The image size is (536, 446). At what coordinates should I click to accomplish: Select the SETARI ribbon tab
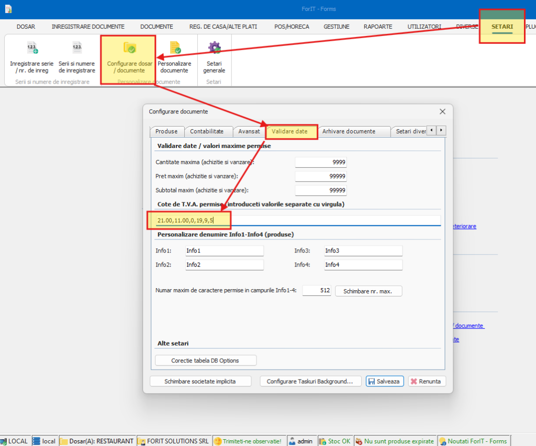pyautogui.click(x=502, y=27)
